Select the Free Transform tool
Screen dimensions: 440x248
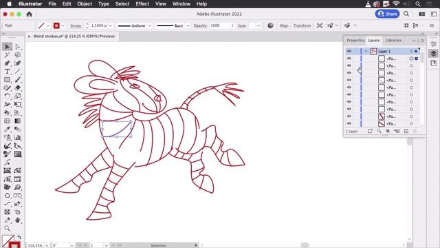tap(18, 105)
